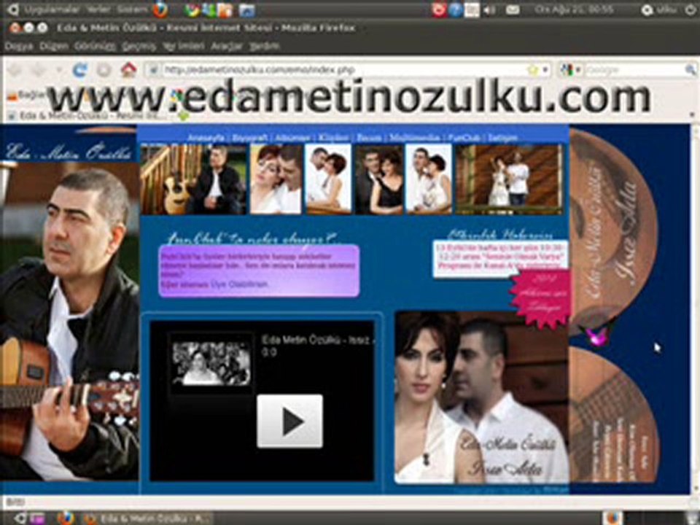The width and height of the screenshot is (700, 525).
Task: Click the back arrow in Firefox toolbar
Action: tap(15, 70)
